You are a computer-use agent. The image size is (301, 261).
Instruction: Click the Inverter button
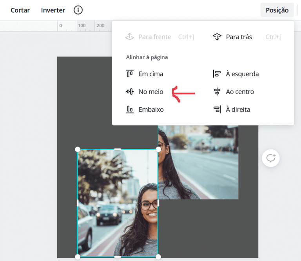53,10
